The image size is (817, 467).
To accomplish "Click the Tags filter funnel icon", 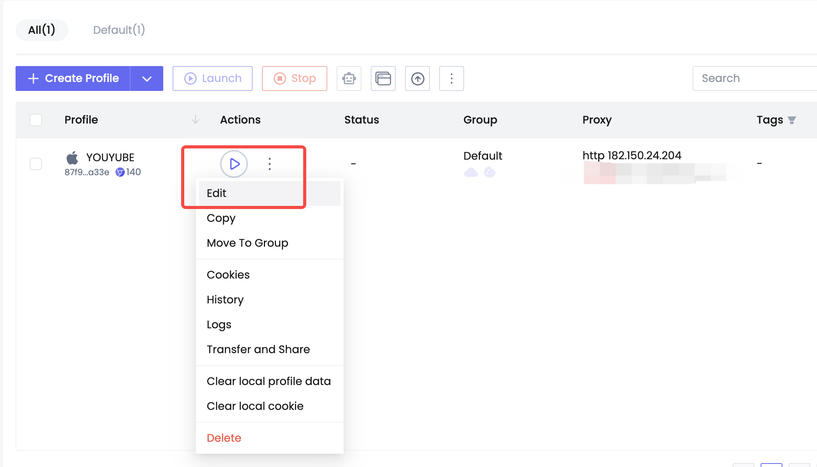I will (792, 120).
